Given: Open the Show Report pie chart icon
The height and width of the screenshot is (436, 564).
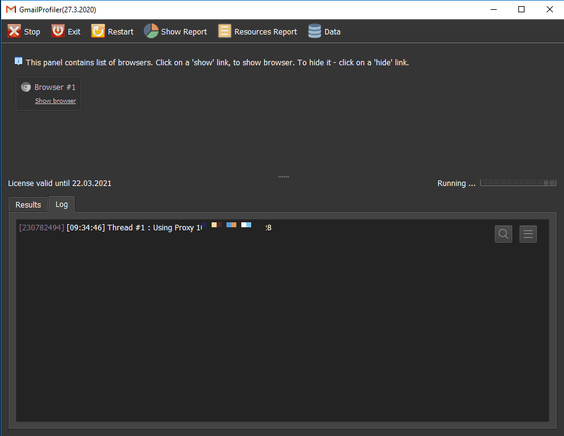Looking at the screenshot, I should click(x=151, y=31).
